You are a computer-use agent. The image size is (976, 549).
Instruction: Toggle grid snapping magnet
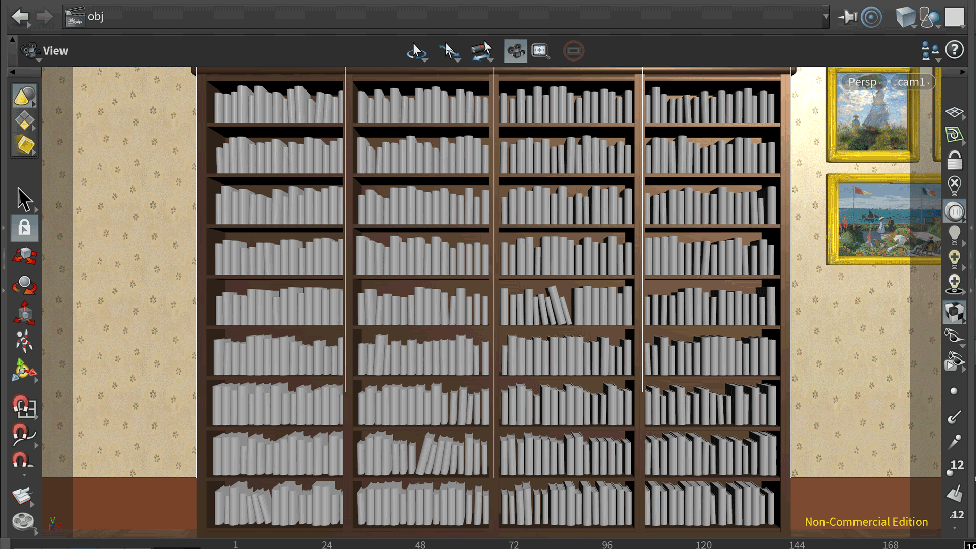[x=24, y=407]
